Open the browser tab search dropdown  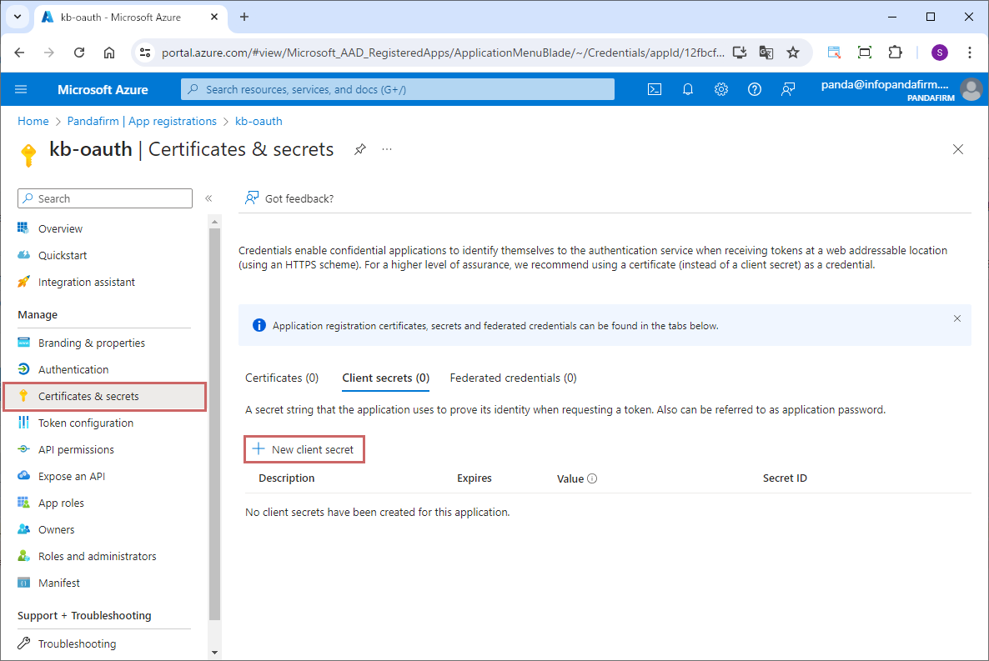17,17
